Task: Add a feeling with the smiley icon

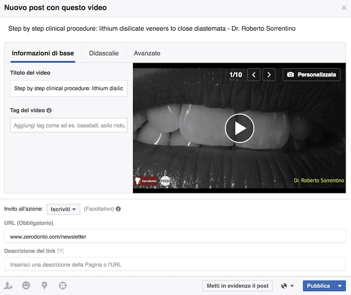Action: pyautogui.click(x=26, y=286)
